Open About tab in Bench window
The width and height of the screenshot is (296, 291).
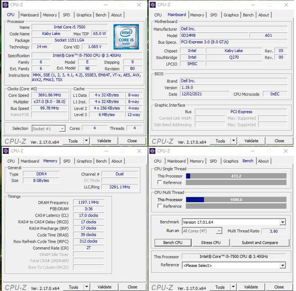pyautogui.click(x=263, y=161)
